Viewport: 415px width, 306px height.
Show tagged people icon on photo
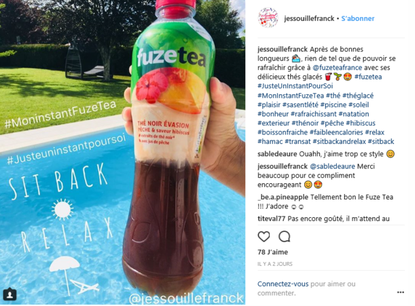10,294
